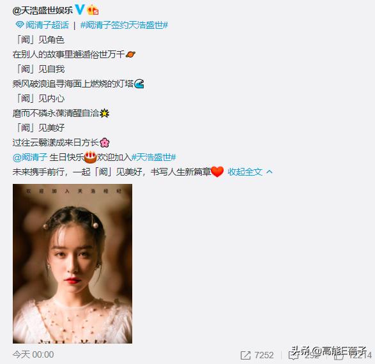Click the pink flower emoji
Screen dimensions: 375x364
104,142
